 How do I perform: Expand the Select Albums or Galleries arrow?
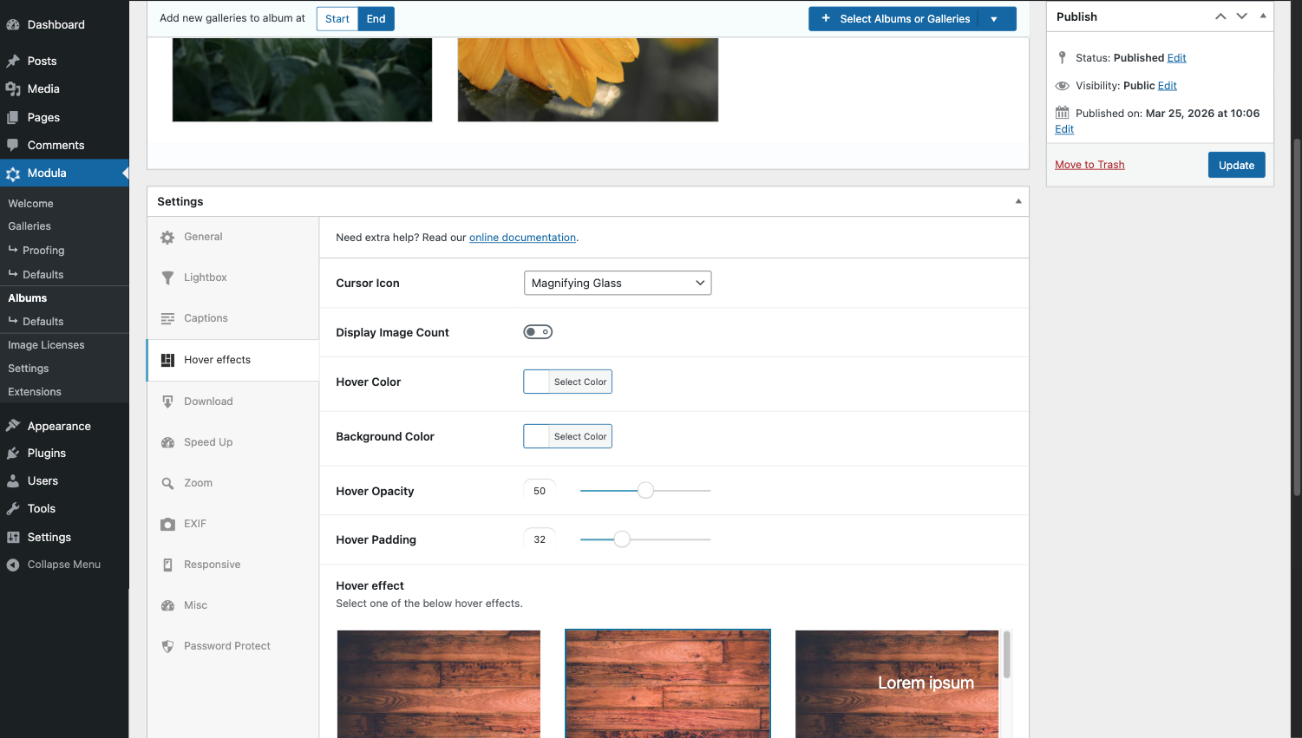994,19
